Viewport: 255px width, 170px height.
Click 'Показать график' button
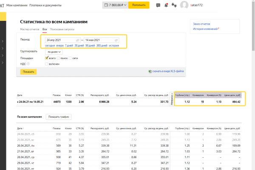click(x=59, y=117)
